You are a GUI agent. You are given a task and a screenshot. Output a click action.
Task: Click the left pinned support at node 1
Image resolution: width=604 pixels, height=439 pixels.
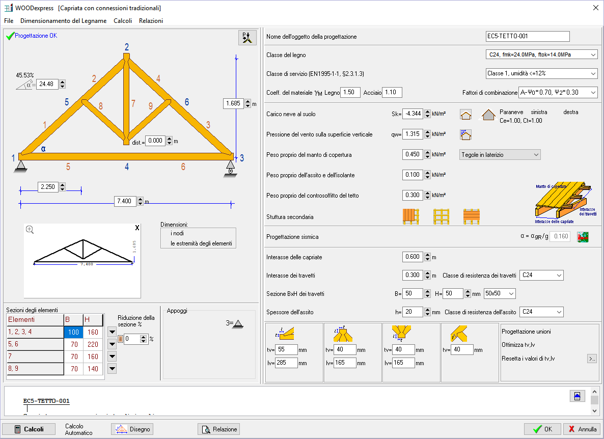click(21, 166)
